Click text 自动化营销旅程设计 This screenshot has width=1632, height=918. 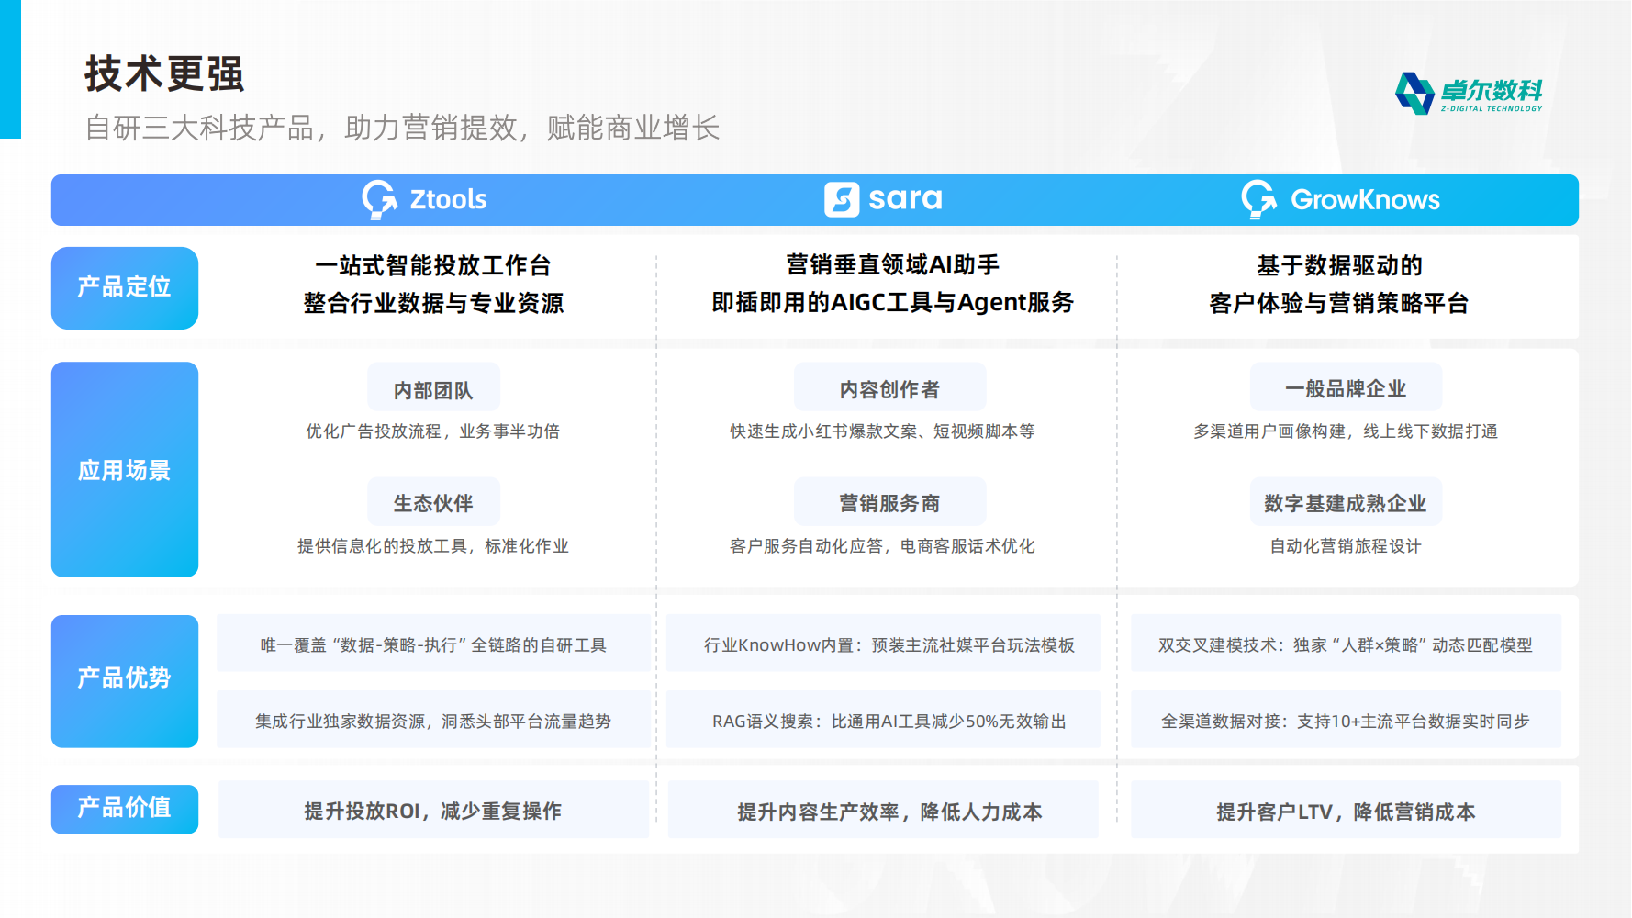1346,546
